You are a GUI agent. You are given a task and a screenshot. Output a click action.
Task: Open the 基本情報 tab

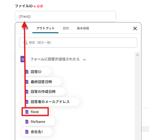coord(83,28)
